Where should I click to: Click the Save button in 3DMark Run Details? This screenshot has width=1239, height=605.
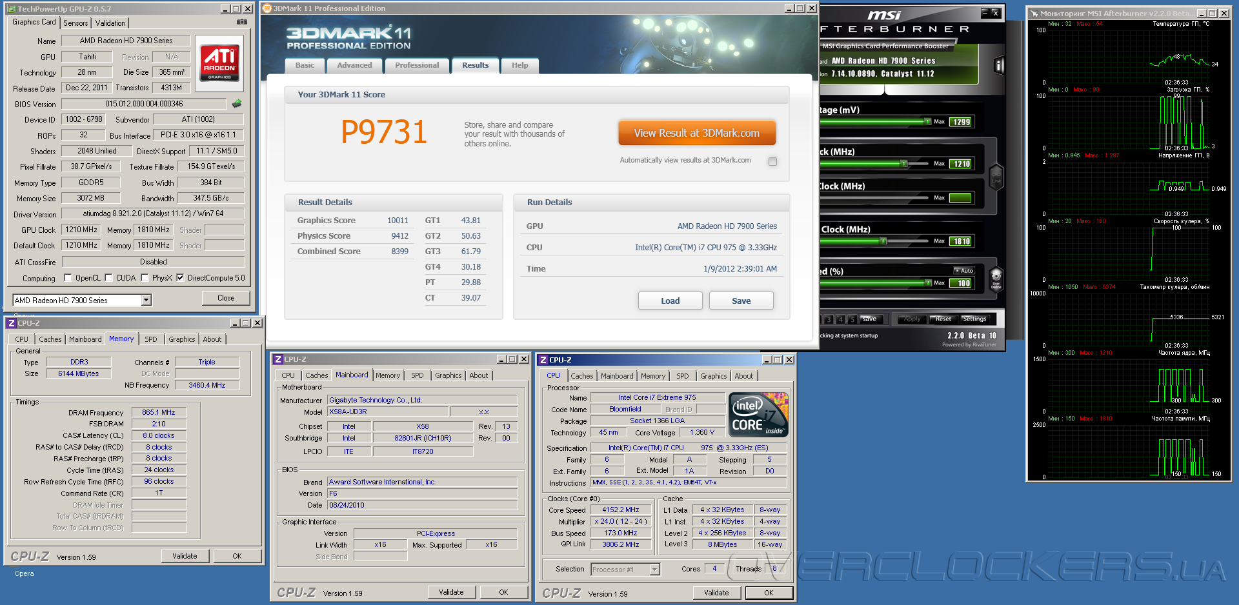(741, 301)
